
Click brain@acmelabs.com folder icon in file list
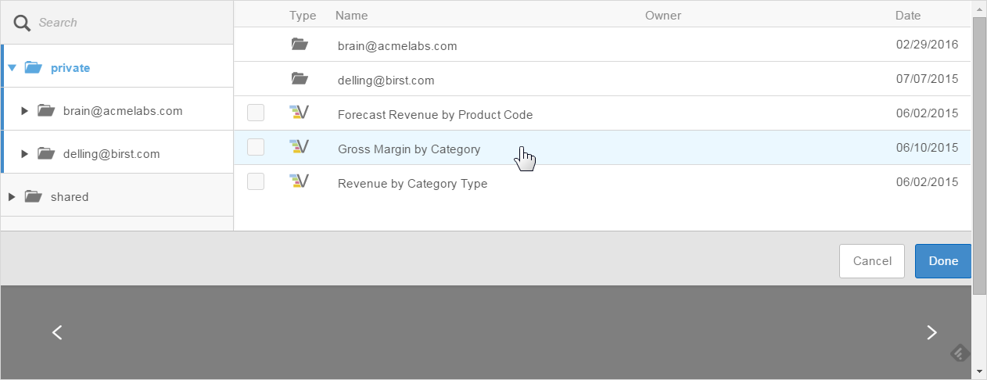point(299,45)
